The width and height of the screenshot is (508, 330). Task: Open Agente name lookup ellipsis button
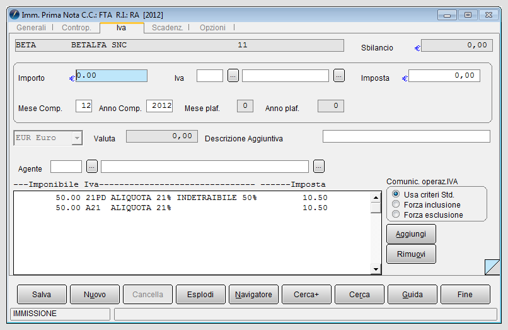click(x=319, y=167)
